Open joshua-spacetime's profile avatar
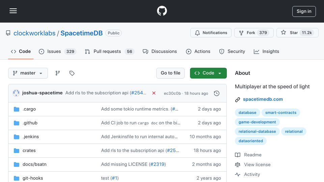The image size is (324, 182). 16,93
